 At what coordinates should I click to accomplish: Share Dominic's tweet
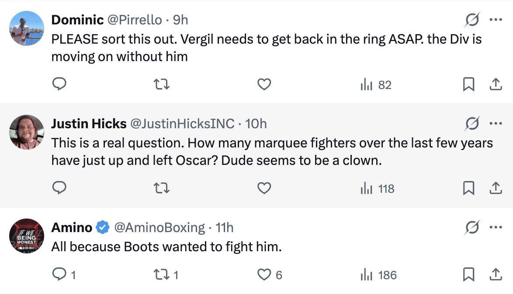496,84
